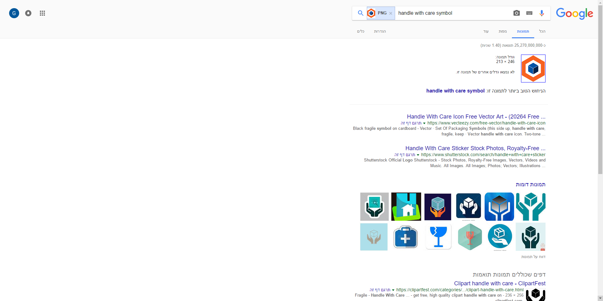Open the on-screen keyboard icon
Viewport: 603px width, 301px height.
[x=529, y=13]
